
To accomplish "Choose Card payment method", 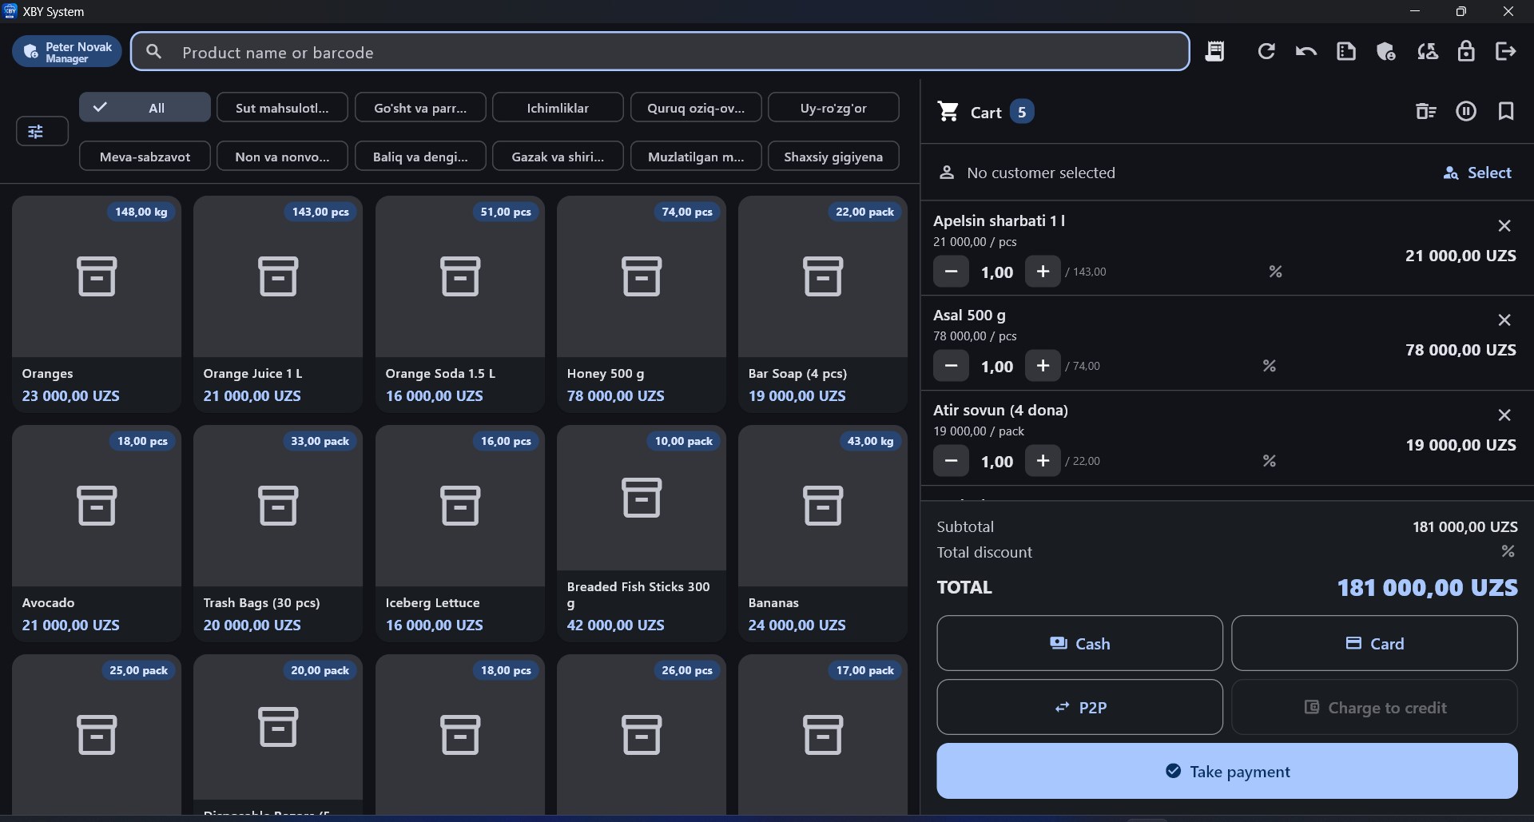I will click(1374, 643).
